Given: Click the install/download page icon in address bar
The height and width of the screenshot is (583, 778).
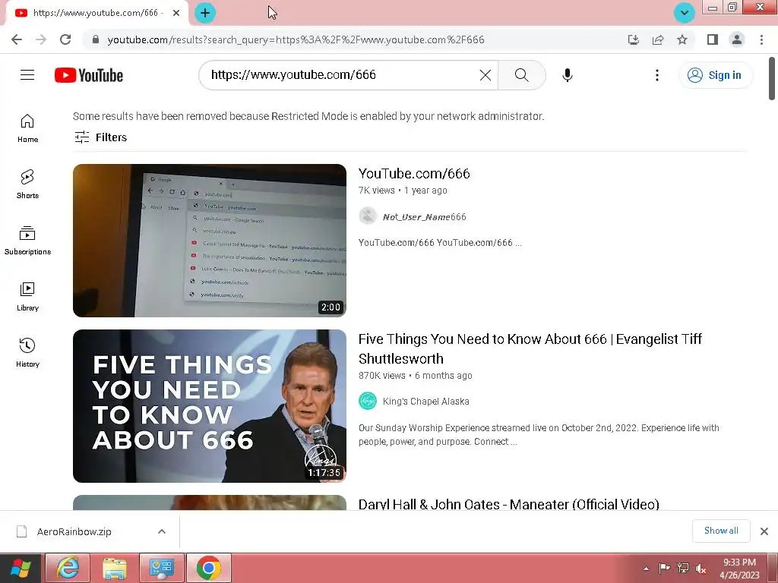Looking at the screenshot, I should pyautogui.click(x=634, y=39).
